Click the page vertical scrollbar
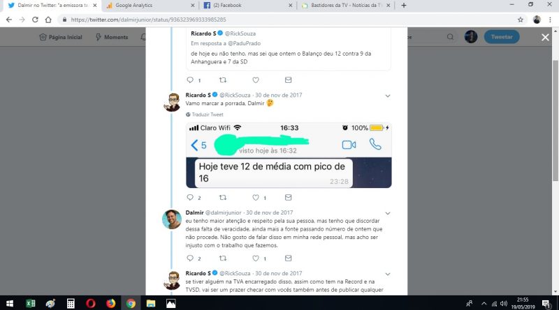Viewport: 559px width, 310px height. [556, 121]
